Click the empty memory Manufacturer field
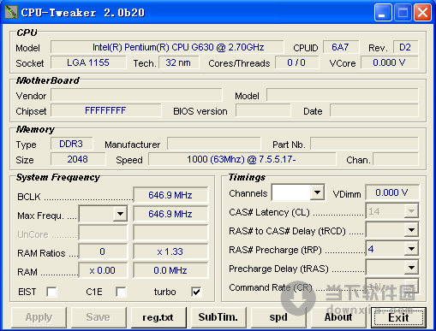The height and width of the screenshot is (331, 436). 214,144
